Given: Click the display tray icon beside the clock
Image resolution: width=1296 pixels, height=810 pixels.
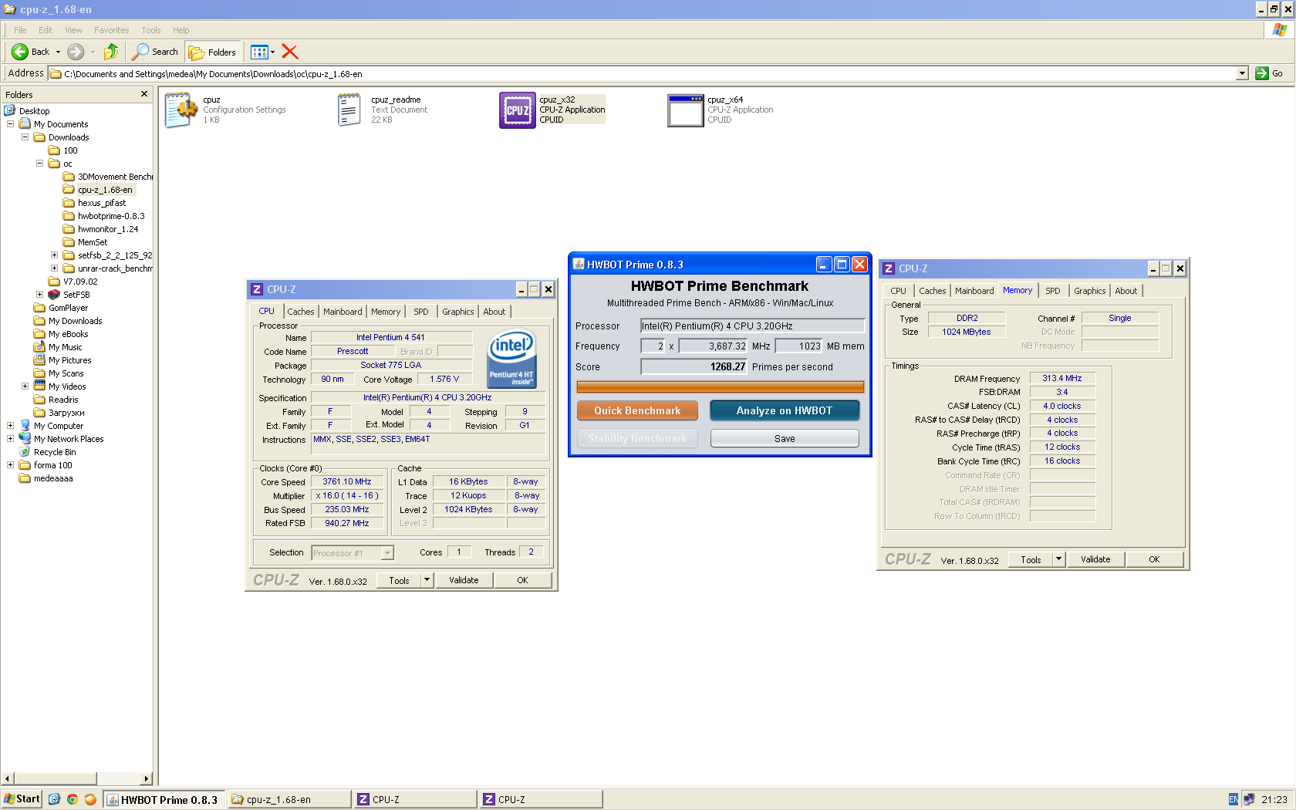Looking at the screenshot, I should (1249, 799).
